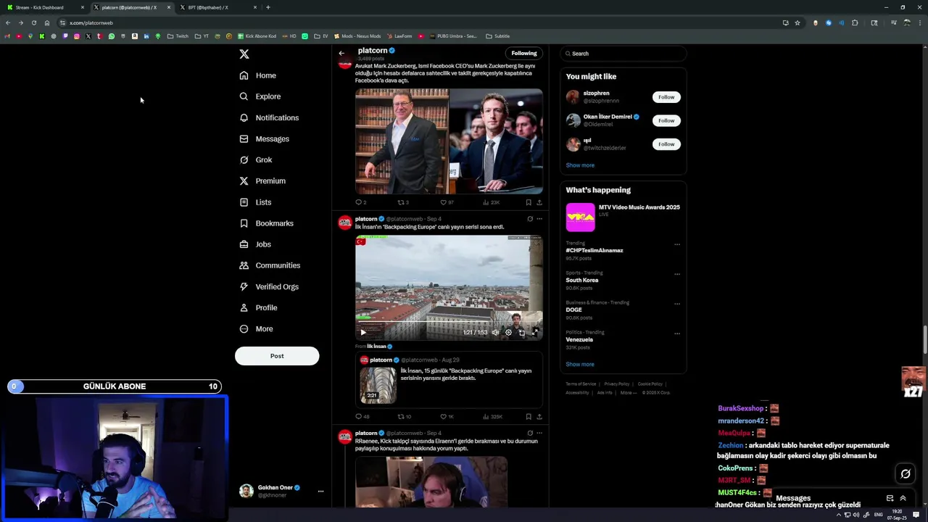The image size is (928, 522).
Task: Toggle picture-in-picture on the video player
Action: 521,333
